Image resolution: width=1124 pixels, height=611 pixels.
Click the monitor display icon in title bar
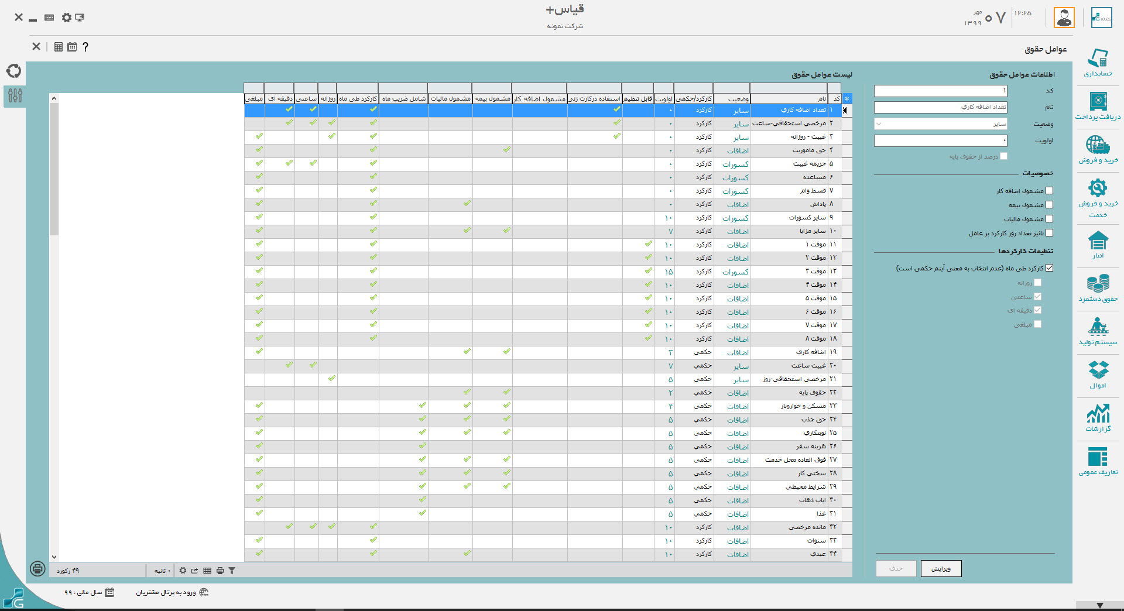click(x=80, y=18)
